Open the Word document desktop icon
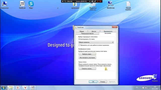Viewport: 161px width, 90px height. pyautogui.click(x=93, y=6)
